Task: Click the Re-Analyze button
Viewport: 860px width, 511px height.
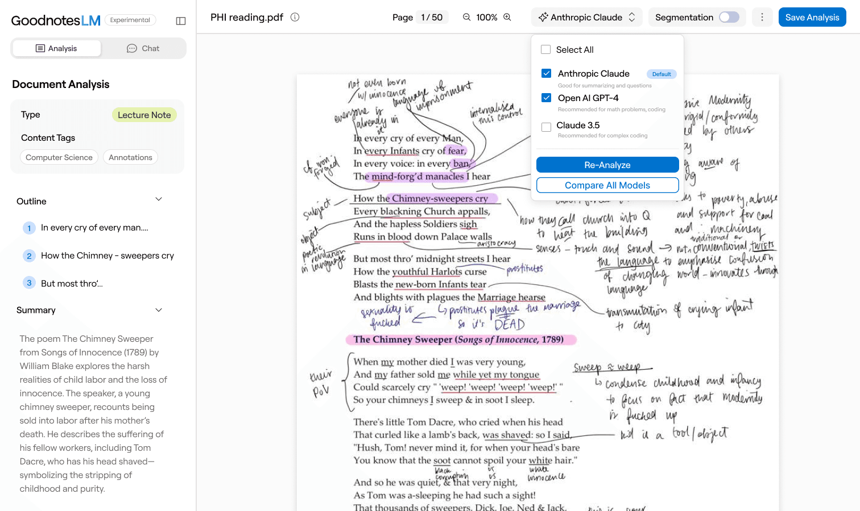Action: click(607, 165)
